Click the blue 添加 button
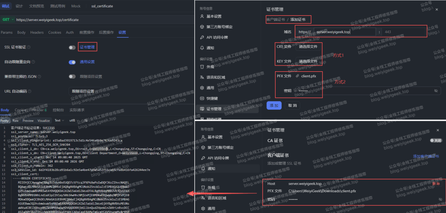Screen dimensions: 446x213 274,105
